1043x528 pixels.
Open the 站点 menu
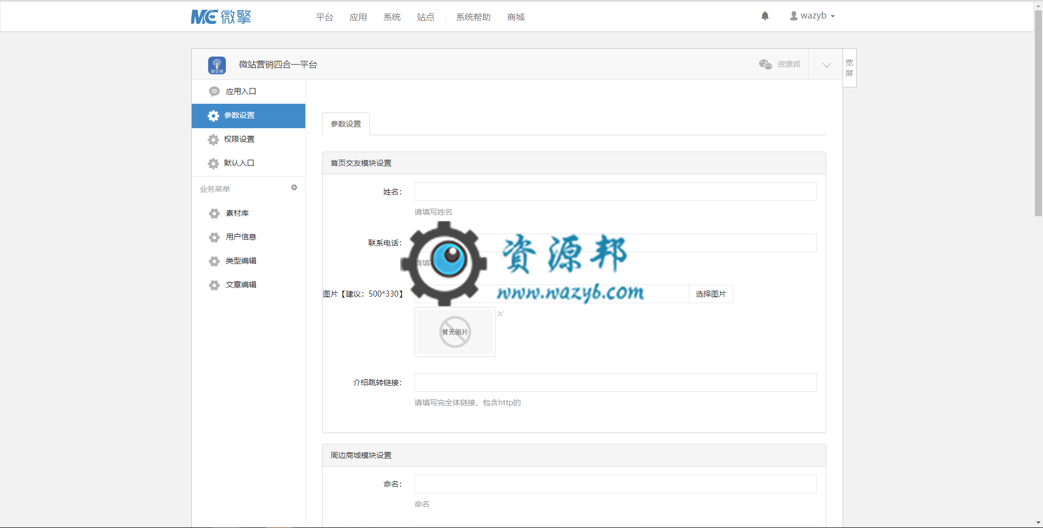(x=425, y=17)
